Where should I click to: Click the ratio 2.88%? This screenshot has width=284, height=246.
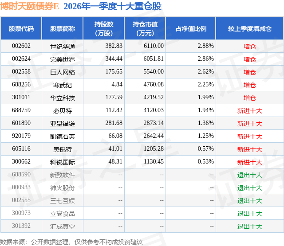pos(206,46)
